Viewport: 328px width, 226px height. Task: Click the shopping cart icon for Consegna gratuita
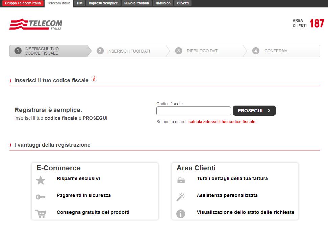coord(41,214)
